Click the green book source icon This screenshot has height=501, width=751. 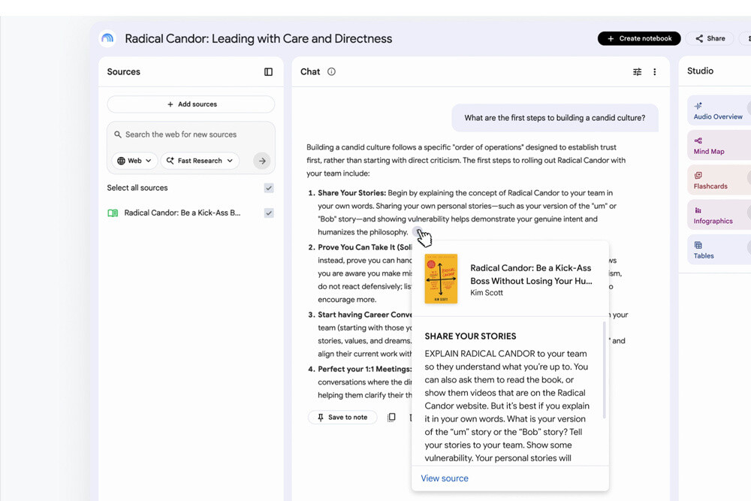113,213
